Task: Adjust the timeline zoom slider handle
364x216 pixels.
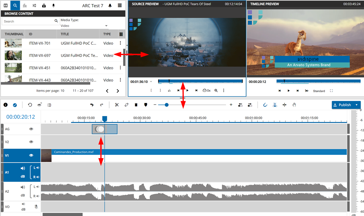Action: coord(166,105)
